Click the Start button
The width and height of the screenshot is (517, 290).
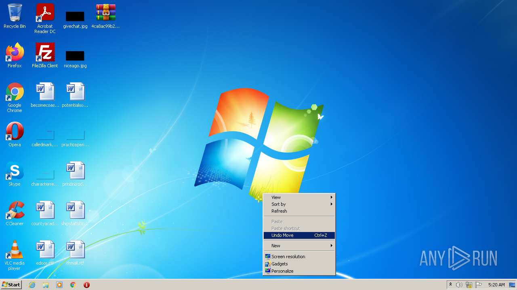(x=11, y=285)
